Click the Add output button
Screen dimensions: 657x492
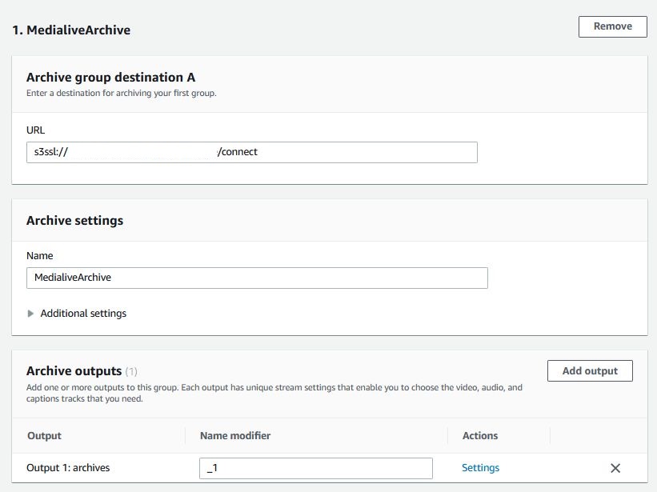click(x=589, y=371)
